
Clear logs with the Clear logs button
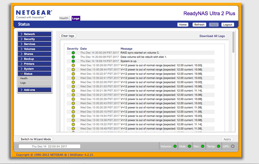67,36
